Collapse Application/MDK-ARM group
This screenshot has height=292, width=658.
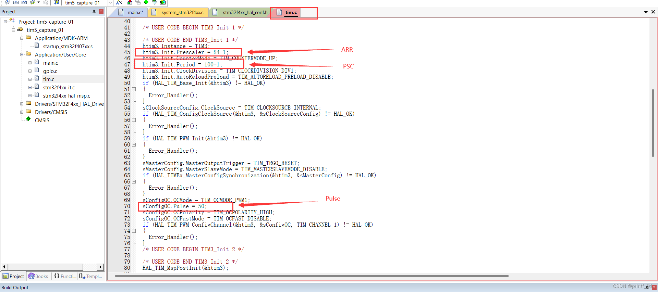(x=22, y=38)
